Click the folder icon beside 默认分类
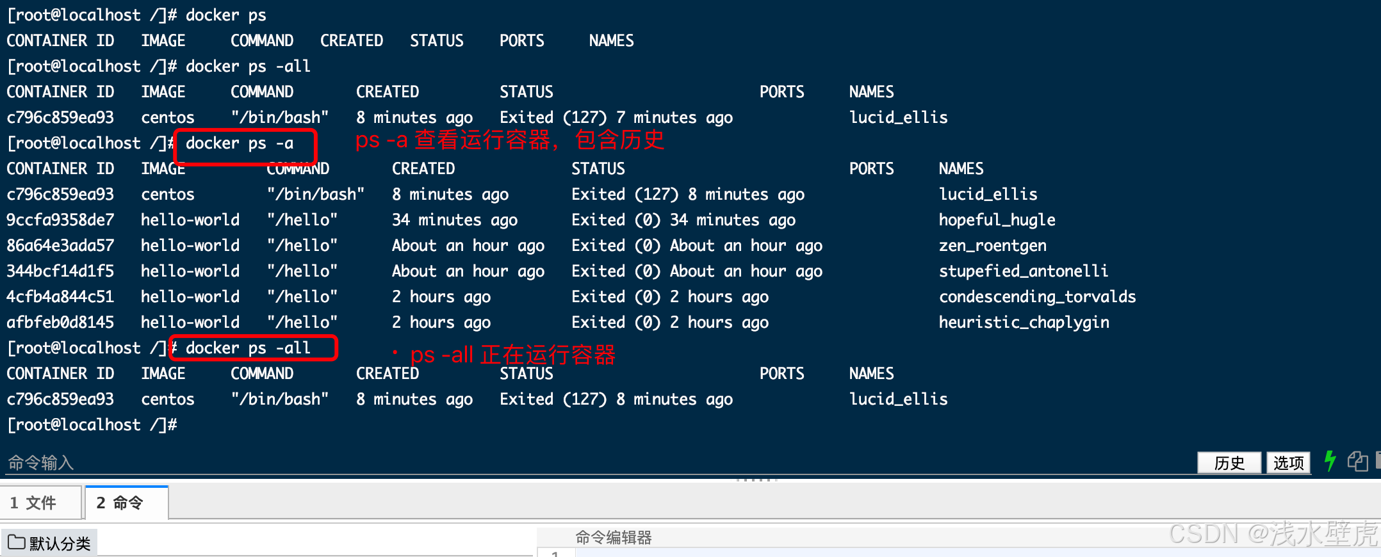 click(17, 542)
